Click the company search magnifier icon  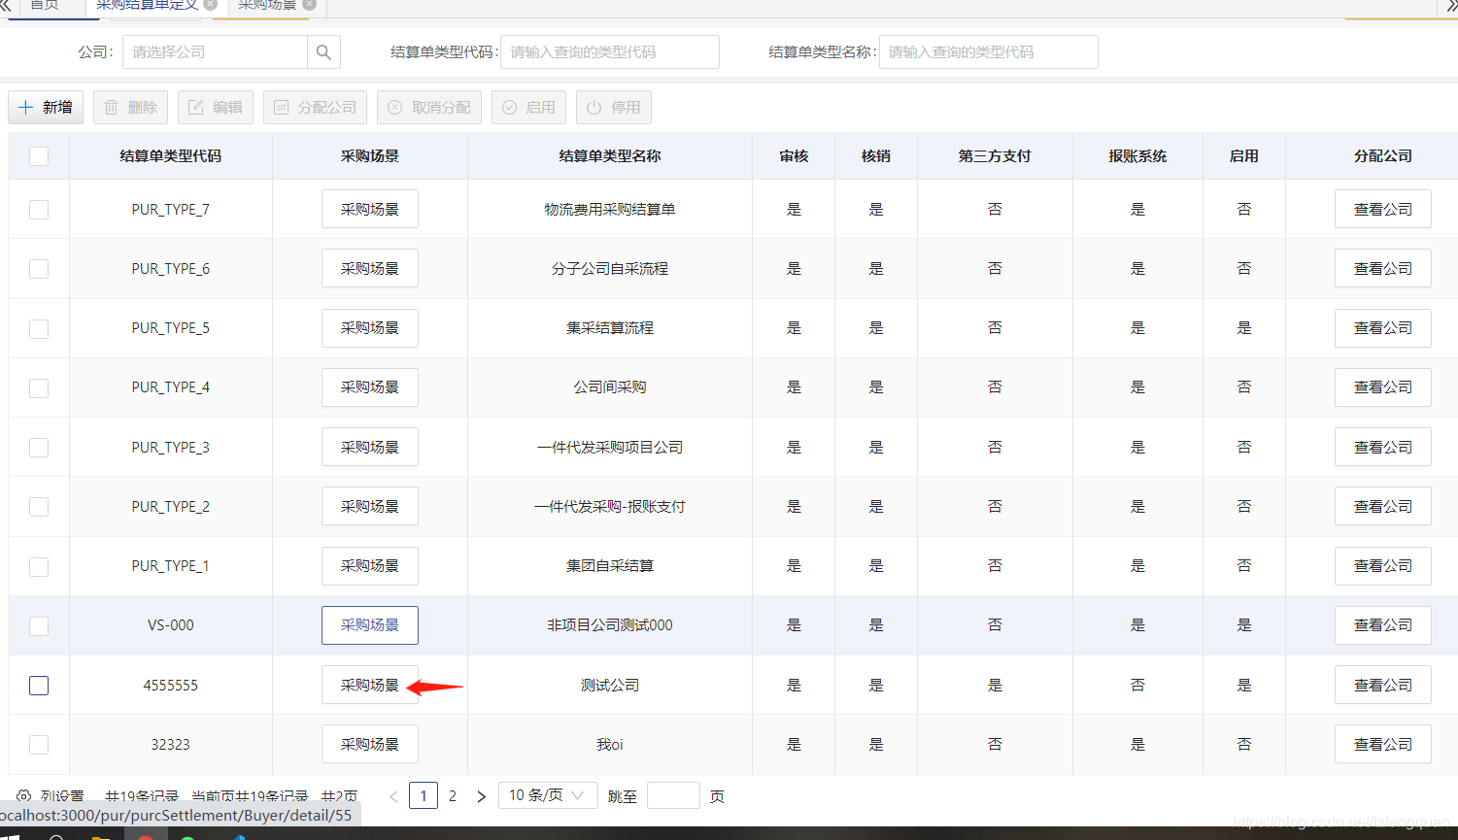coord(323,52)
